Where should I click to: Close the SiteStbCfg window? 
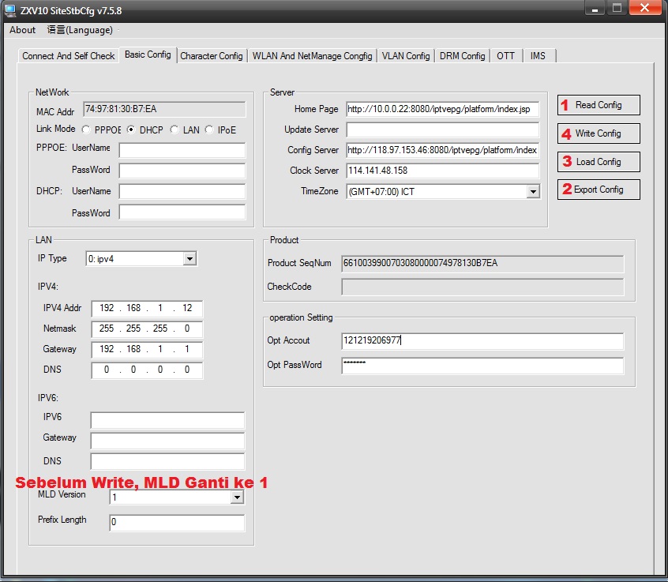tap(644, 8)
